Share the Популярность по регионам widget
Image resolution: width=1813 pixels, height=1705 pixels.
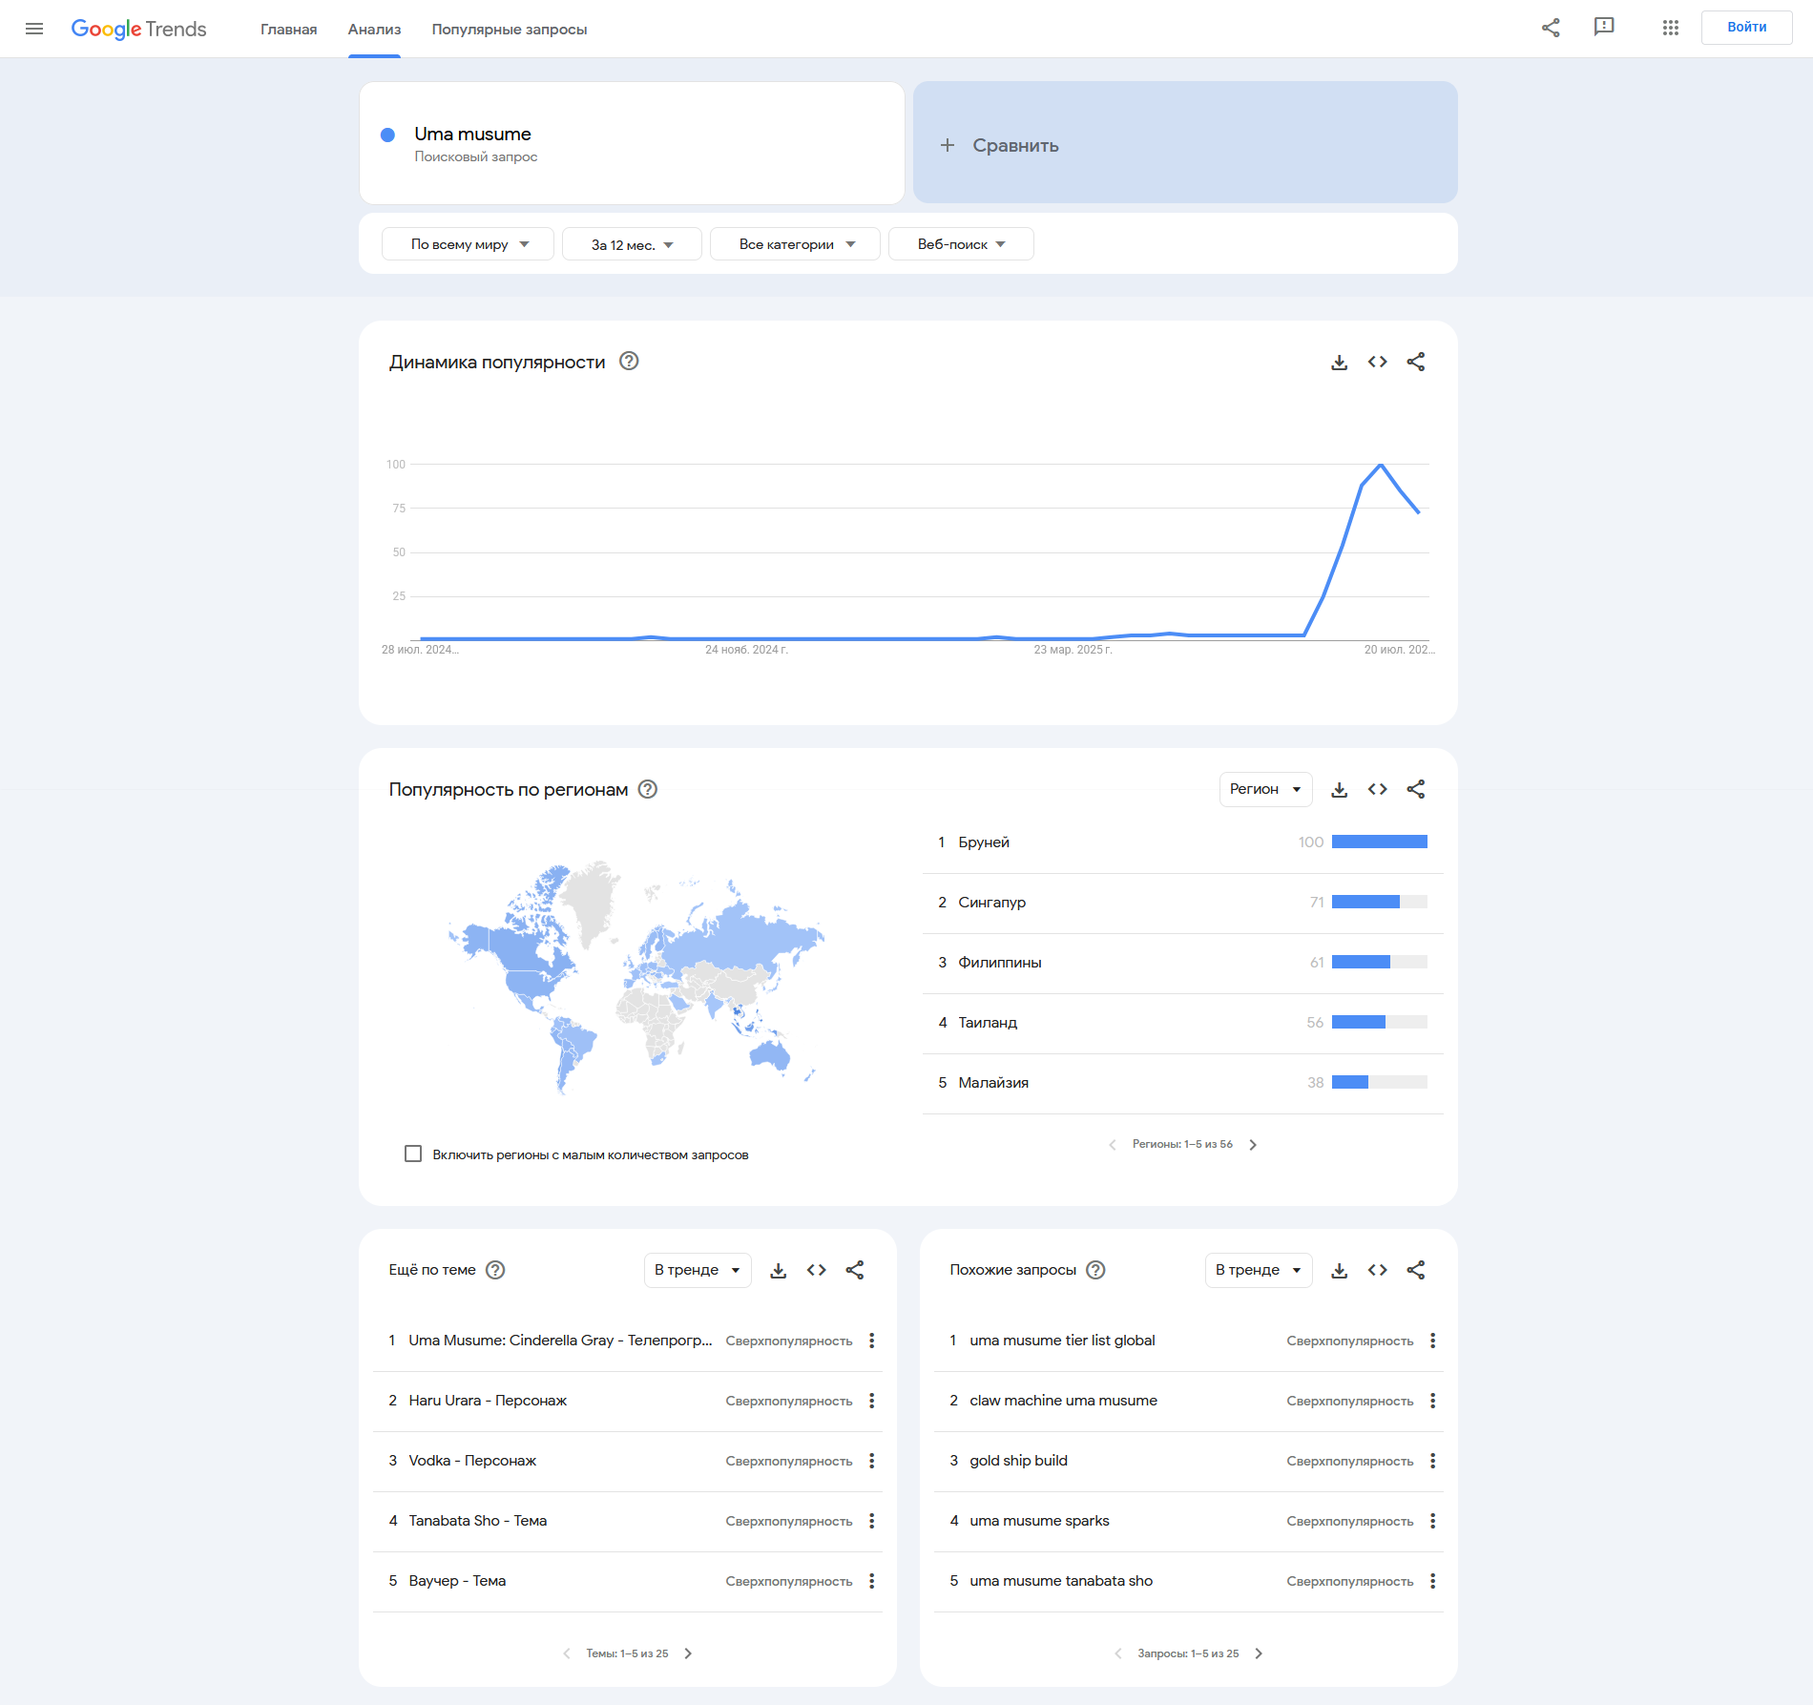[x=1416, y=789]
